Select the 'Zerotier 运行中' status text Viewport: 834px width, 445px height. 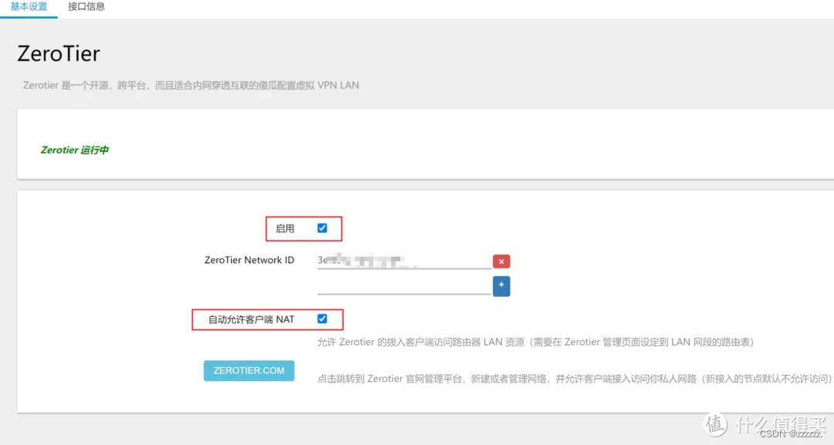pyautogui.click(x=75, y=150)
